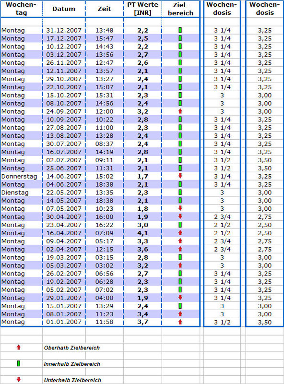Select INR value 3,6

pyautogui.click(x=142, y=249)
